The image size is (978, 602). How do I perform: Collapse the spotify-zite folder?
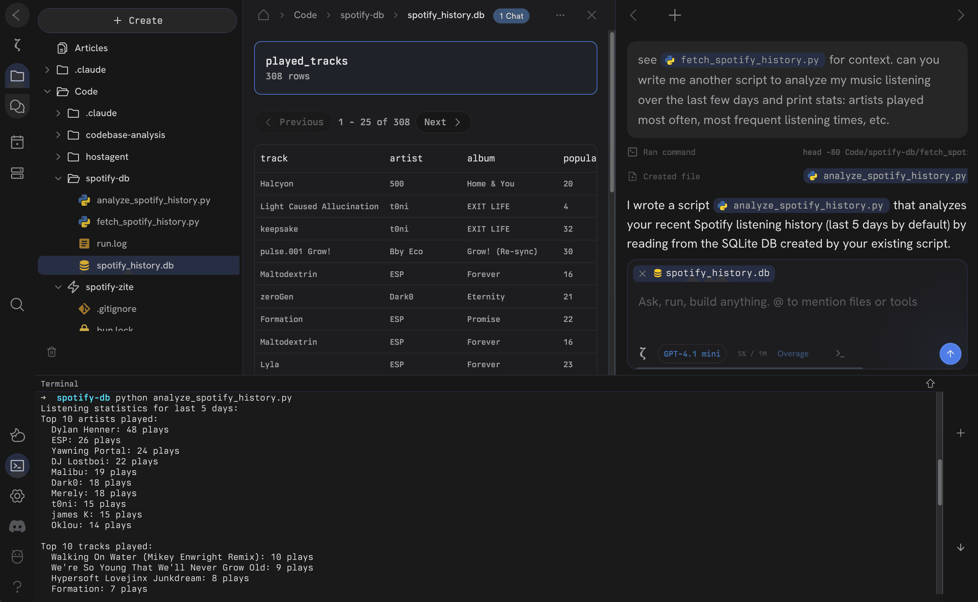point(58,287)
